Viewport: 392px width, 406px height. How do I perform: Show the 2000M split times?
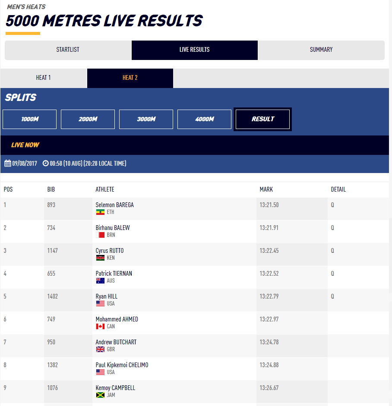point(88,119)
